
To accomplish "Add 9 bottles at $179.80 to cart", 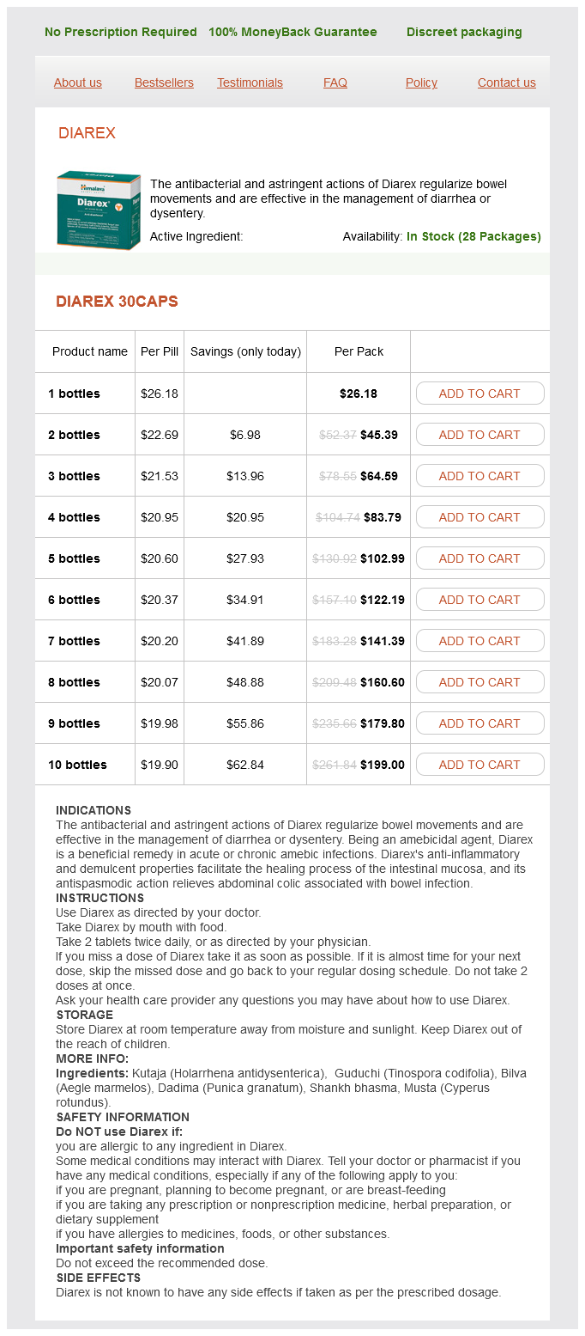I will 479,723.
